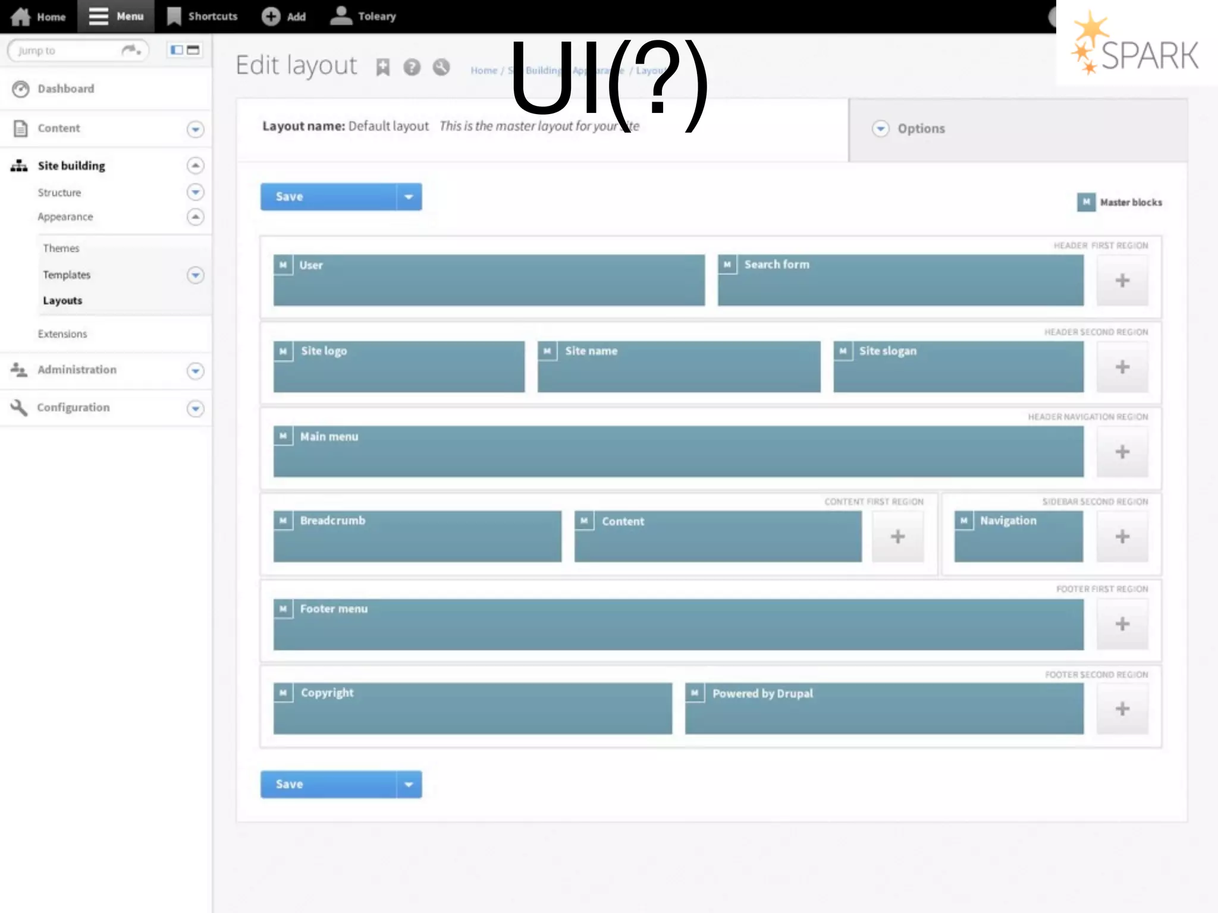Toggle master marker on User block
The height and width of the screenshot is (913, 1218).
pos(283,265)
